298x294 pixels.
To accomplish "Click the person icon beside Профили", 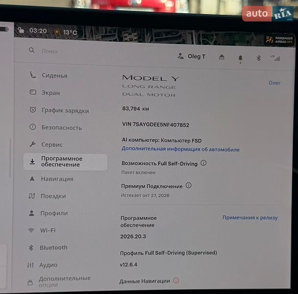I will point(31,213).
